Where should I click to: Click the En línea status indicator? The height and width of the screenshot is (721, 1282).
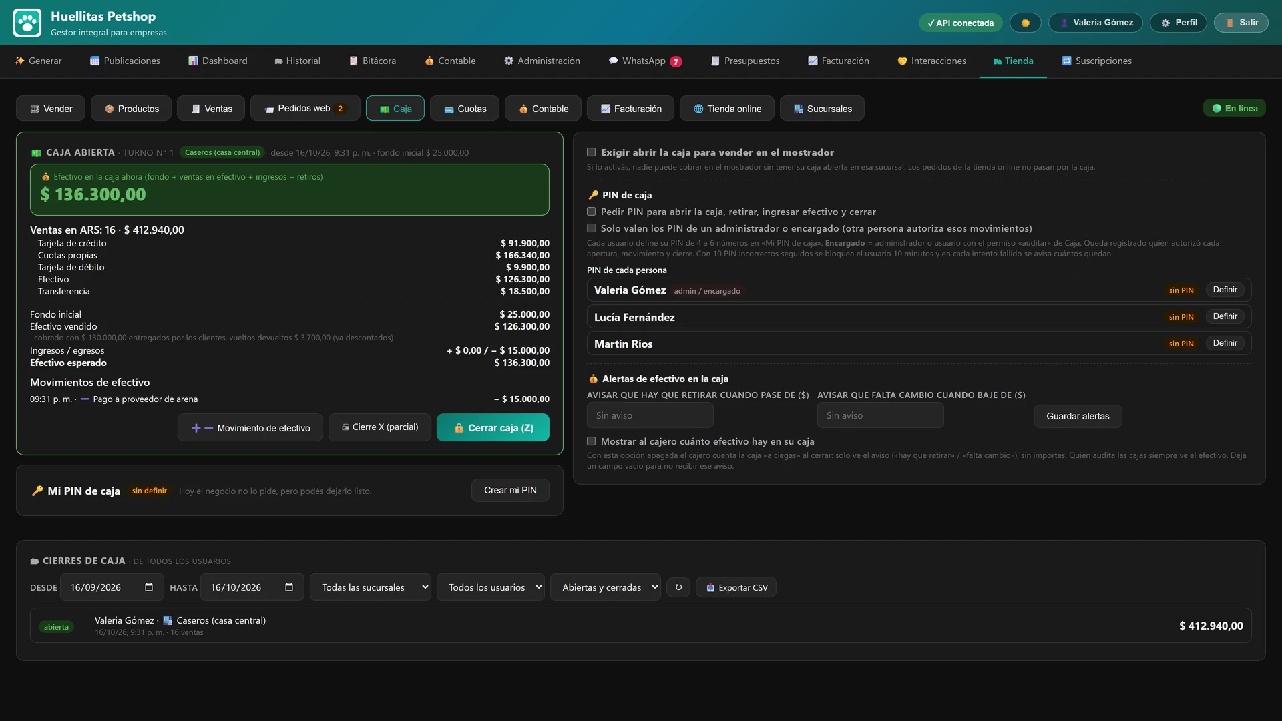point(1235,108)
